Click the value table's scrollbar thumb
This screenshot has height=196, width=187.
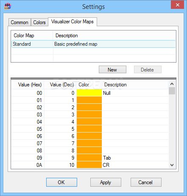[x=172, y=91]
